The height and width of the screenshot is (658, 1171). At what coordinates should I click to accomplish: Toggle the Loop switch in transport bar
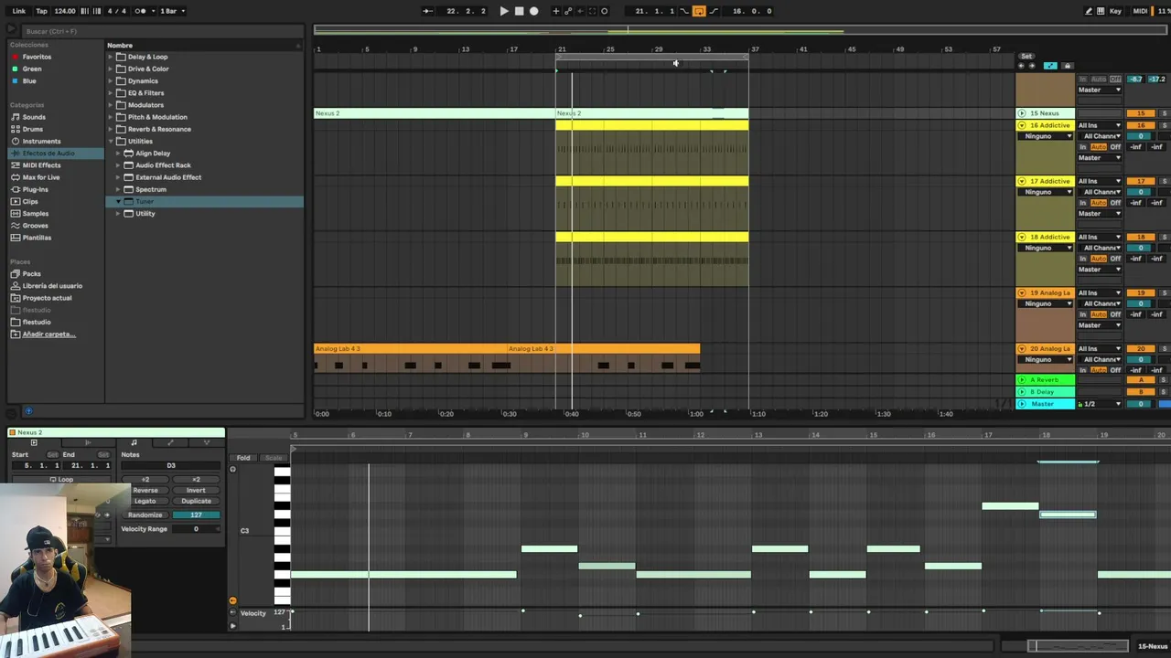pyautogui.click(x=699, y=11)
